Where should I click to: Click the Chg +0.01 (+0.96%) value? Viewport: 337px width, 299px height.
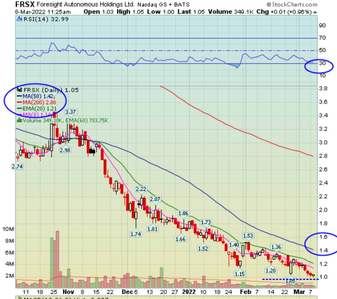(284, 12)
